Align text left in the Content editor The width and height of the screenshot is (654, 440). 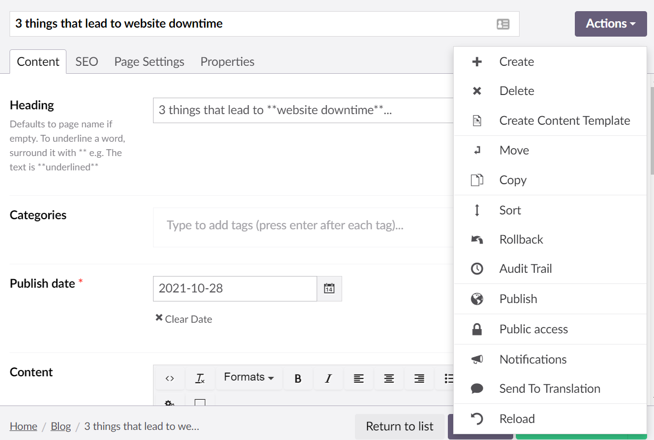tap(359, 378)
